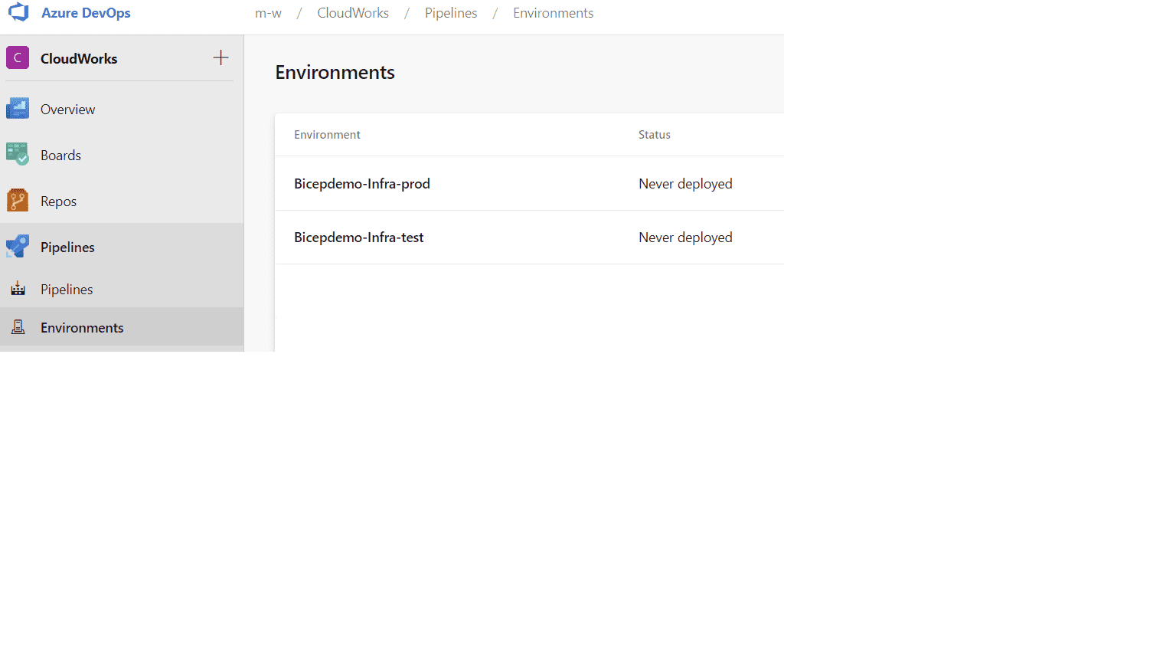Image resolution: width=1176 pixels, height=662 pixels.
Task: Click Pipelines in the breadcrumb
Action: click(451, 13)
